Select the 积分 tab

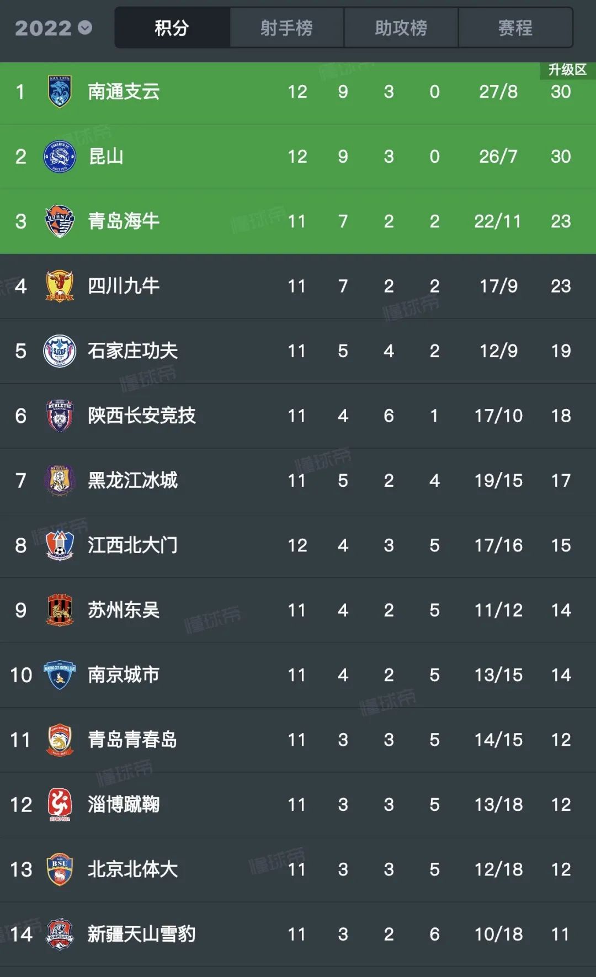tap(172, 28)
